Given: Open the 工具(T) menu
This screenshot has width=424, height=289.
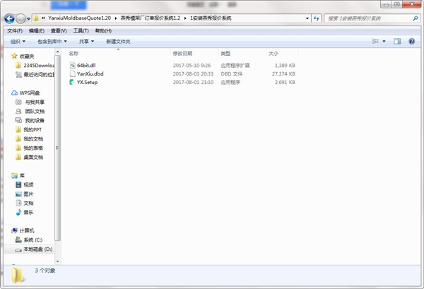Looking at the screenshot, I should [x=80, y=31].
